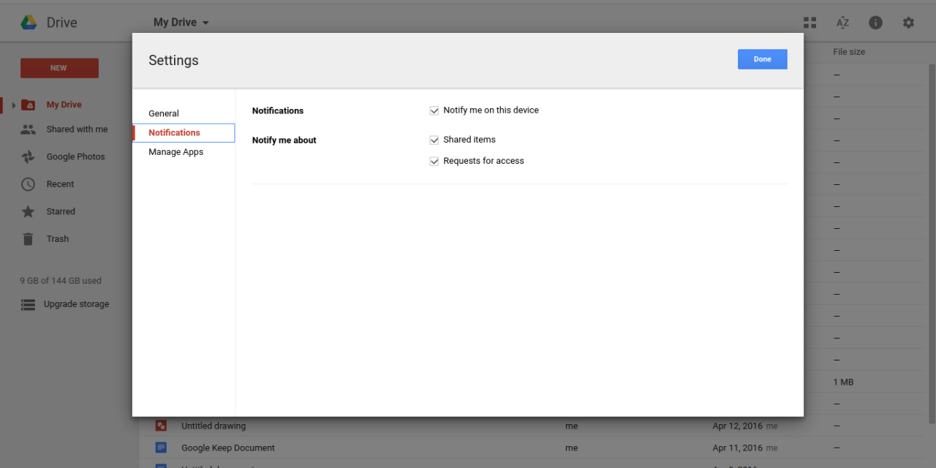The width and height of the screenshot is (936, 468).
Task: Click the settings gear icon
Action: pyautogui.click(x=908, y=22)
